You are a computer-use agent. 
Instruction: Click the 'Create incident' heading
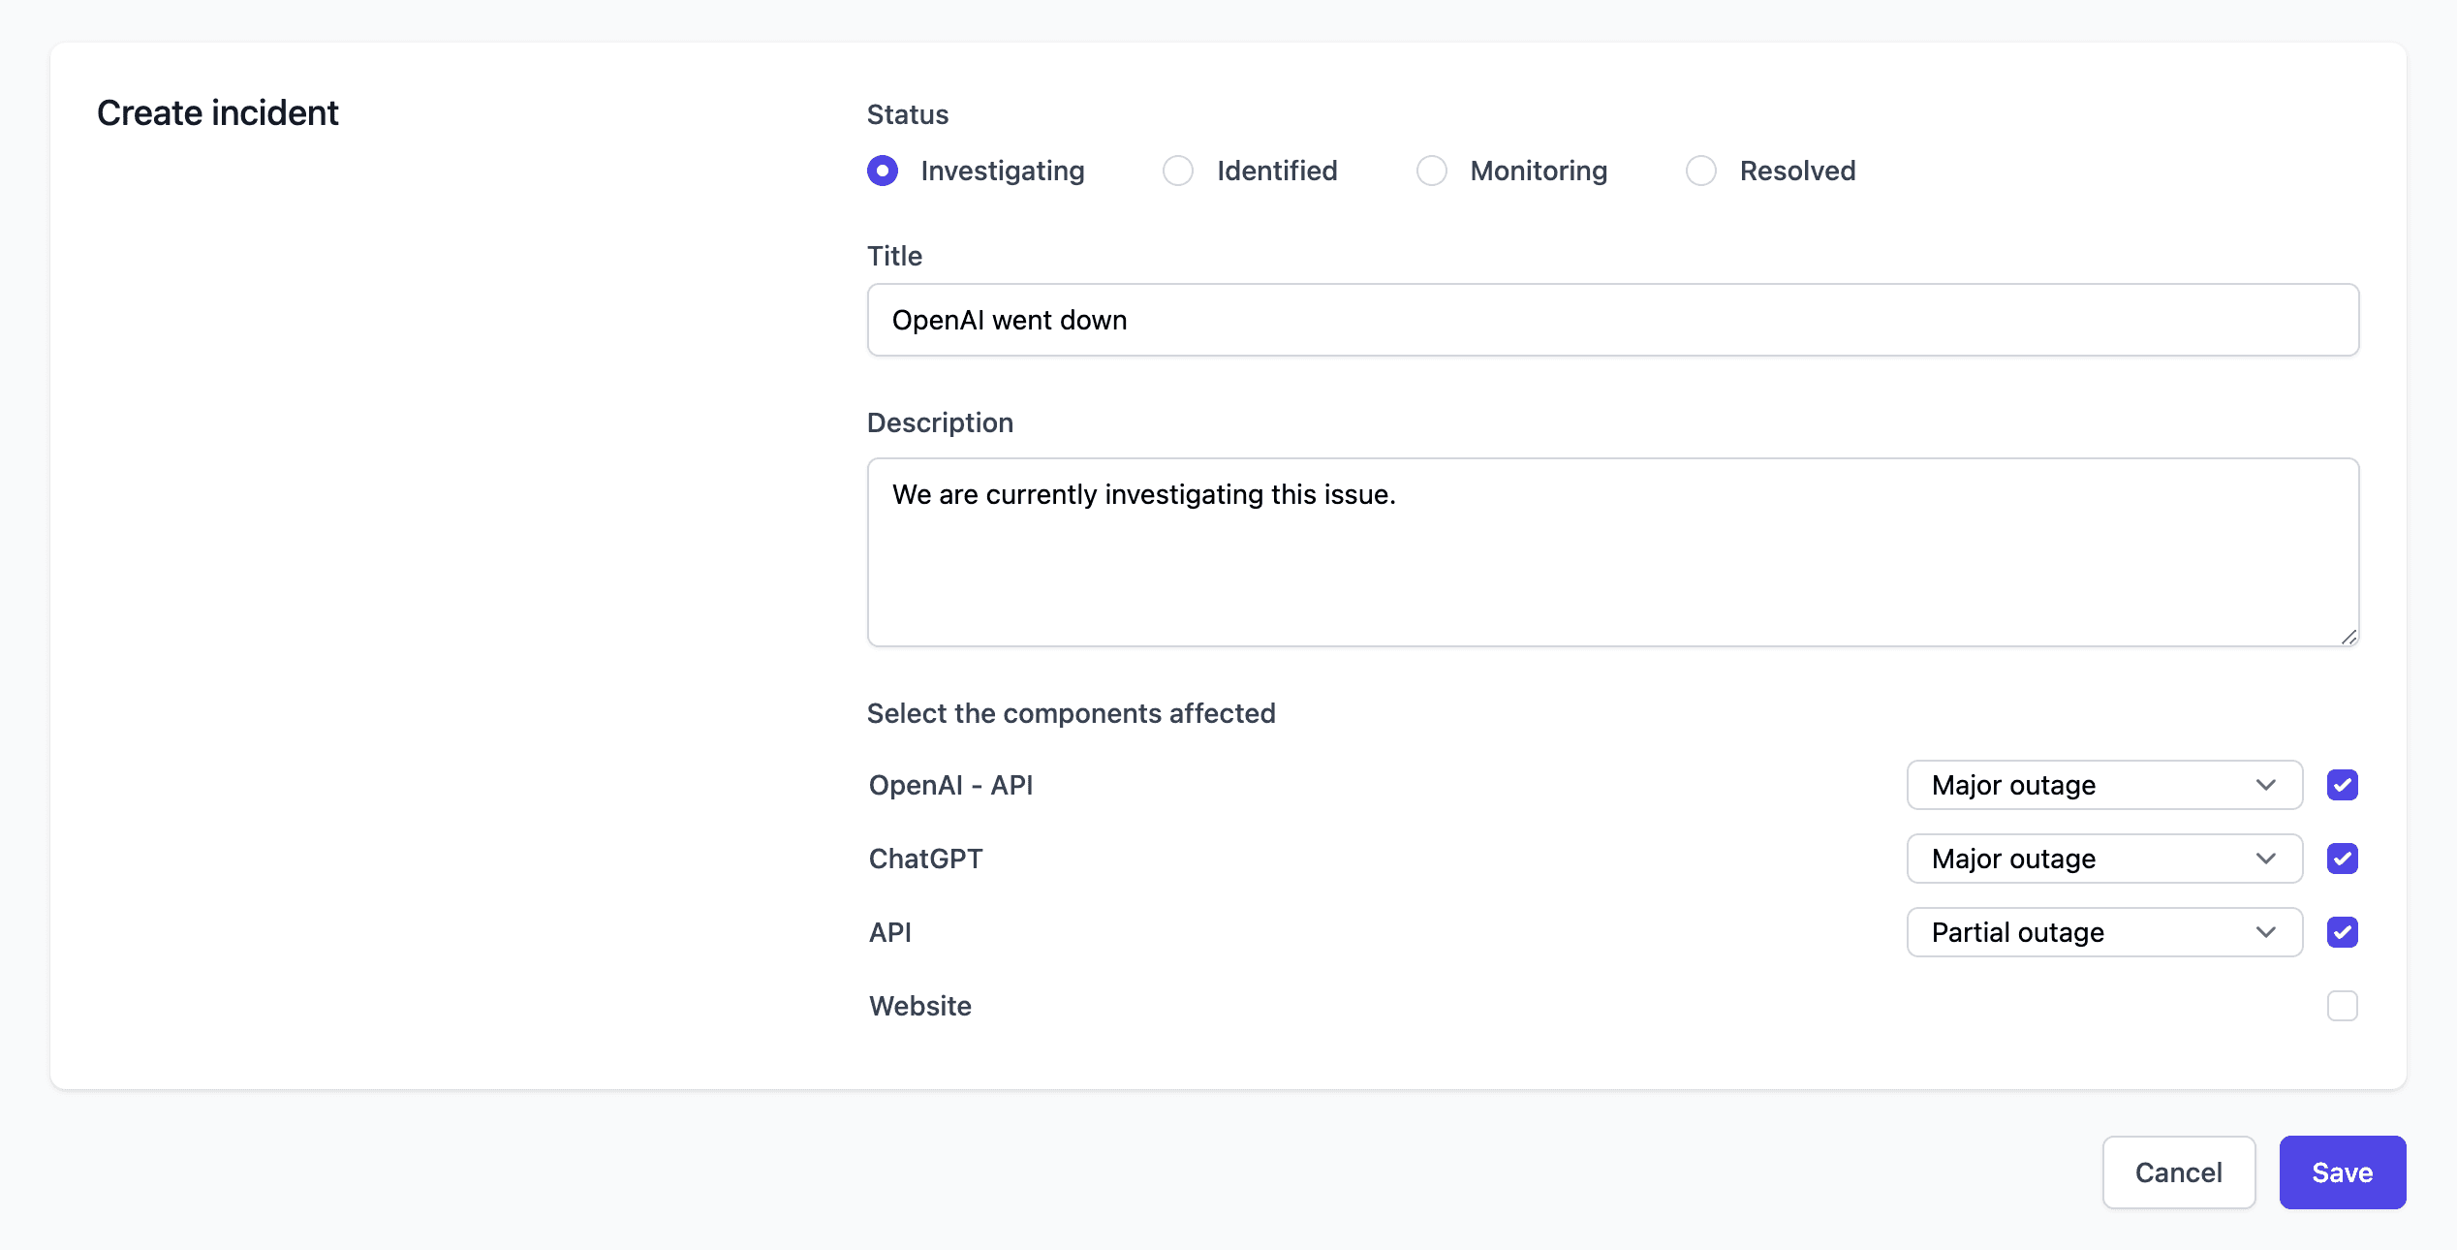(x=217, y=112)
